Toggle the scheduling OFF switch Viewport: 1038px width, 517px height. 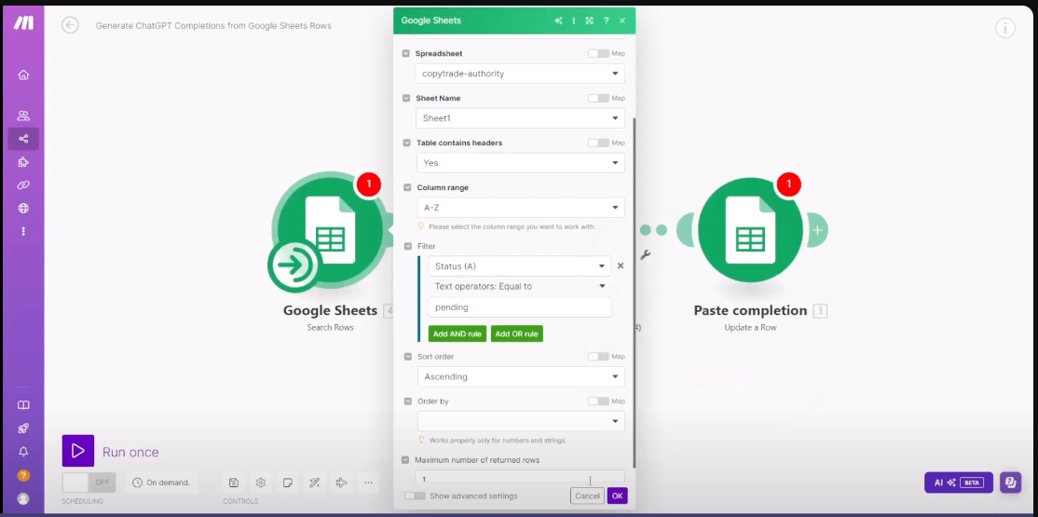(89, 483)
